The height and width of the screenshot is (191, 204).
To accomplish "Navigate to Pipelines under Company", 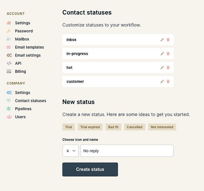I will click(23, 109).
